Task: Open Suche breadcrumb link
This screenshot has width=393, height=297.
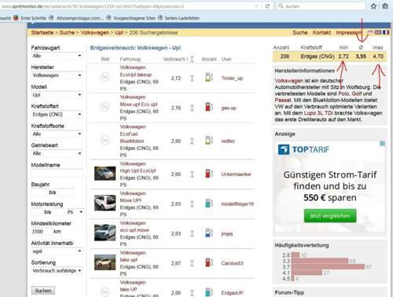Action: tap(67, 32)
